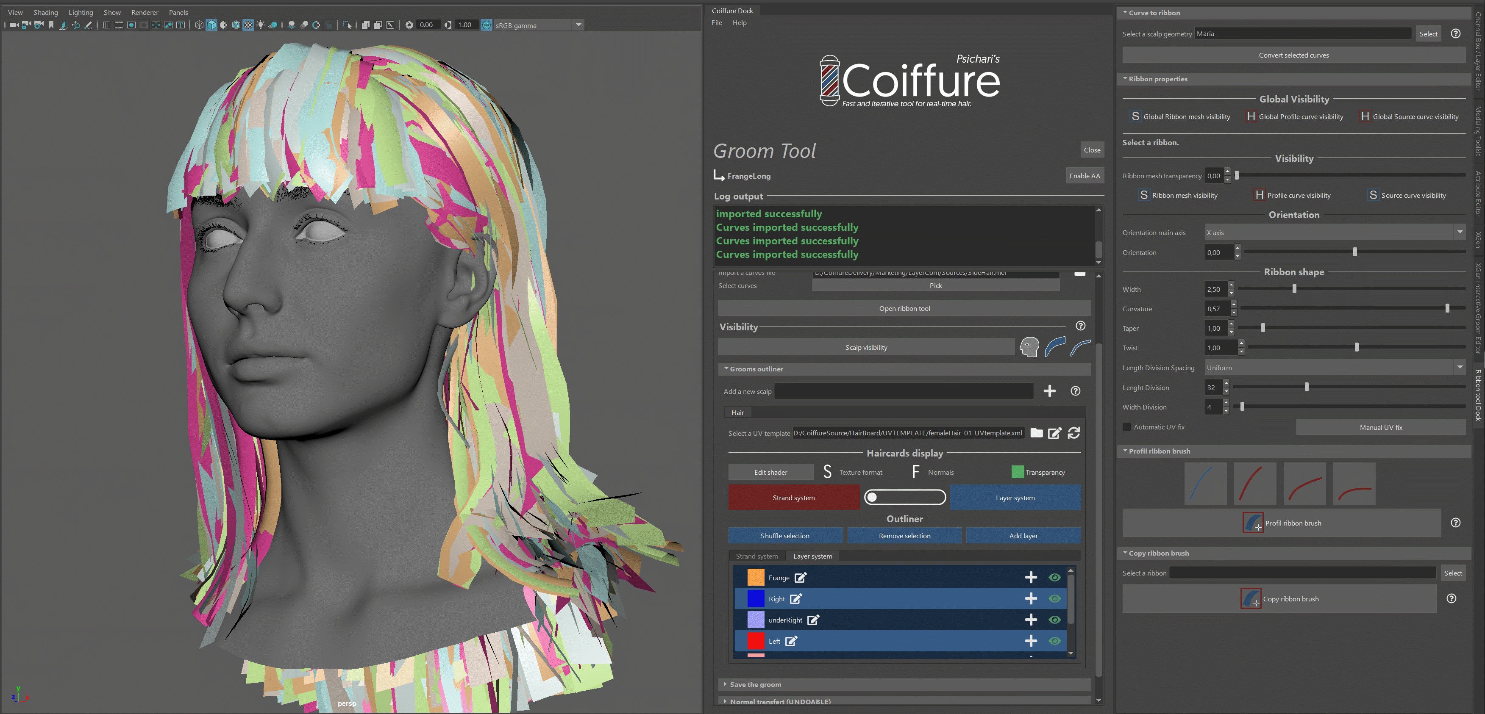Open the Orientation main axis dropdown
The height and width of the screenshot is (714, 1485).
coord(1334,232)
